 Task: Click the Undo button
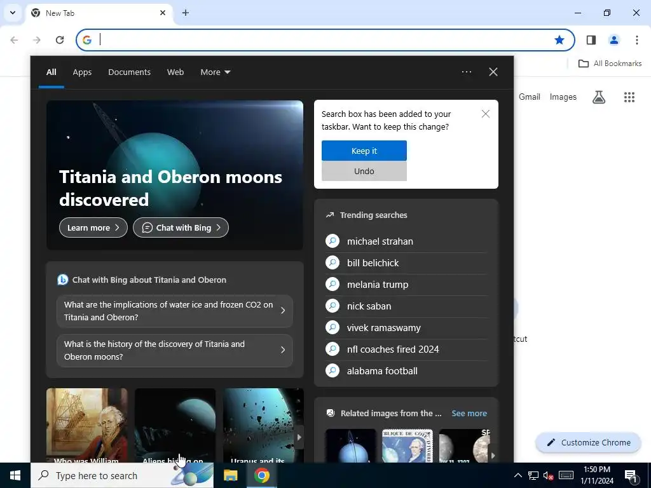(x=364, y=171)
